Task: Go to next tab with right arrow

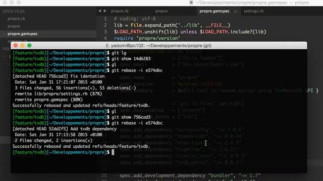Action: click(x=105, y=11)
